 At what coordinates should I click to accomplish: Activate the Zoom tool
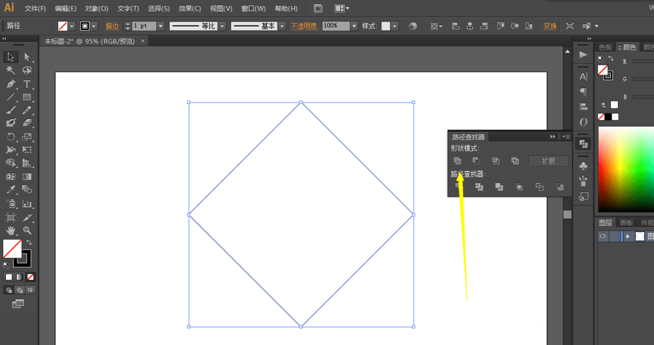point(27,230)
